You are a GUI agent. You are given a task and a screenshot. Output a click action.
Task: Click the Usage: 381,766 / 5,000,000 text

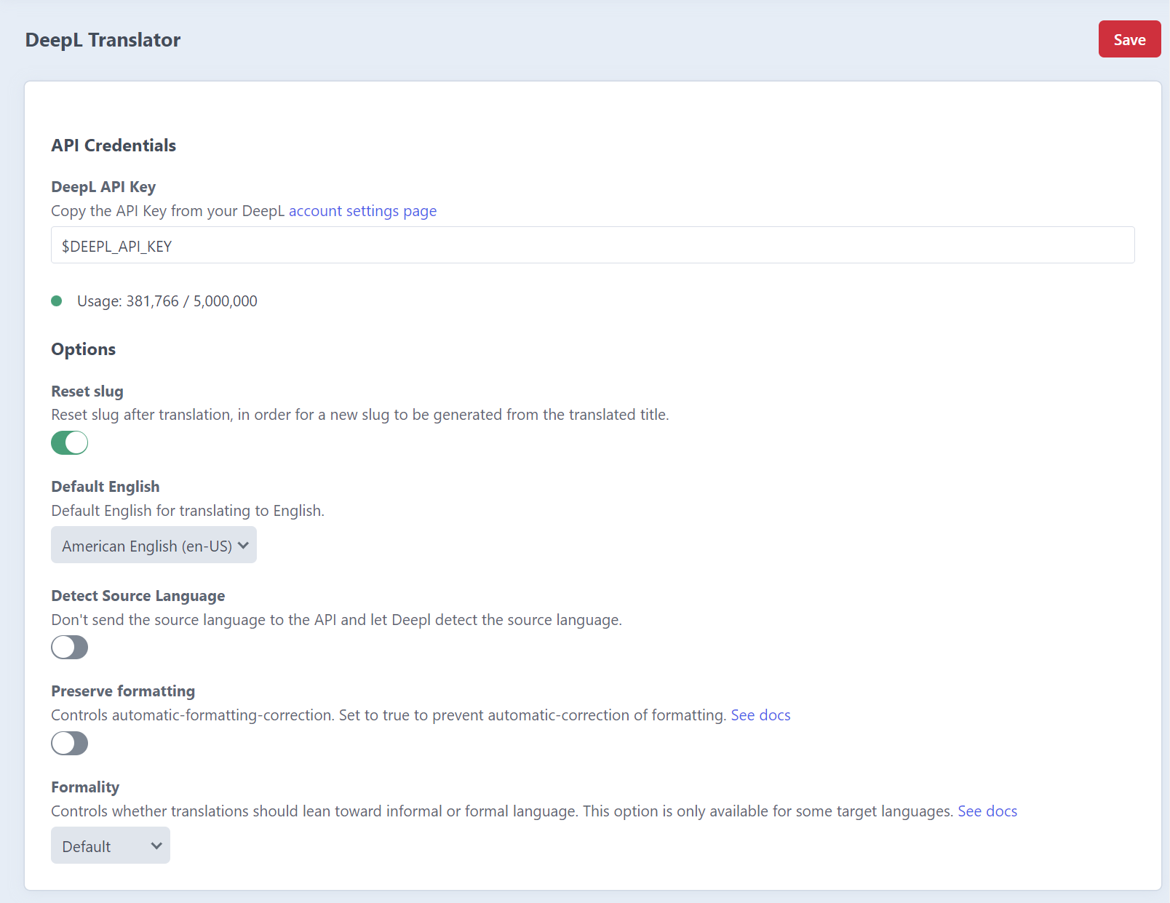click(167, 301)
